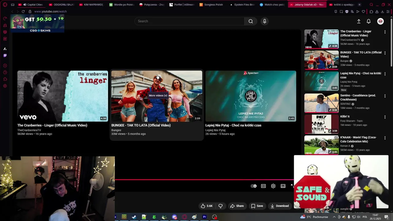The image size is (393, 221).
Task: Expand the hidden system tray icons chevron
Action: click(x=334, y=217)
